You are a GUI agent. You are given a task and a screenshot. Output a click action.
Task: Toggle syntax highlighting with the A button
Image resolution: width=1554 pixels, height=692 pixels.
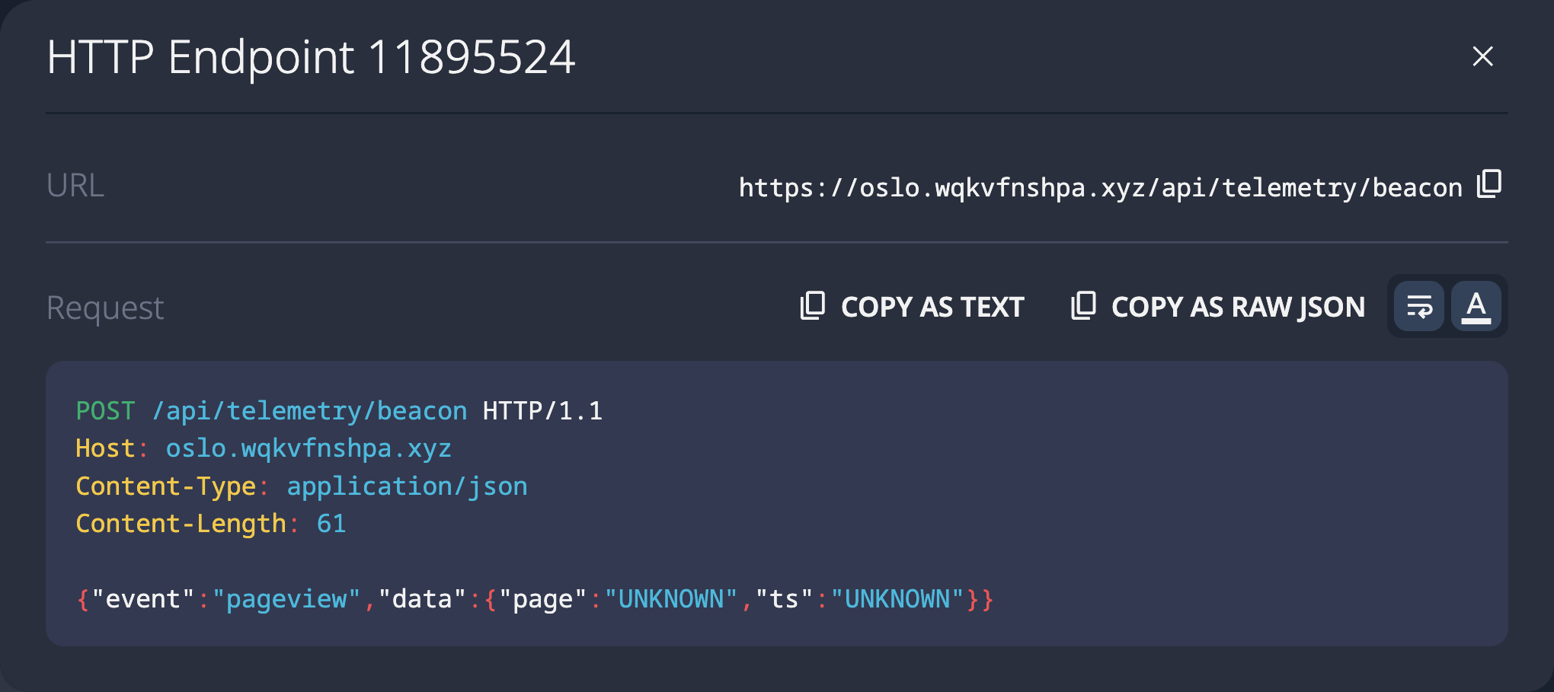(x=1476, y=306)
